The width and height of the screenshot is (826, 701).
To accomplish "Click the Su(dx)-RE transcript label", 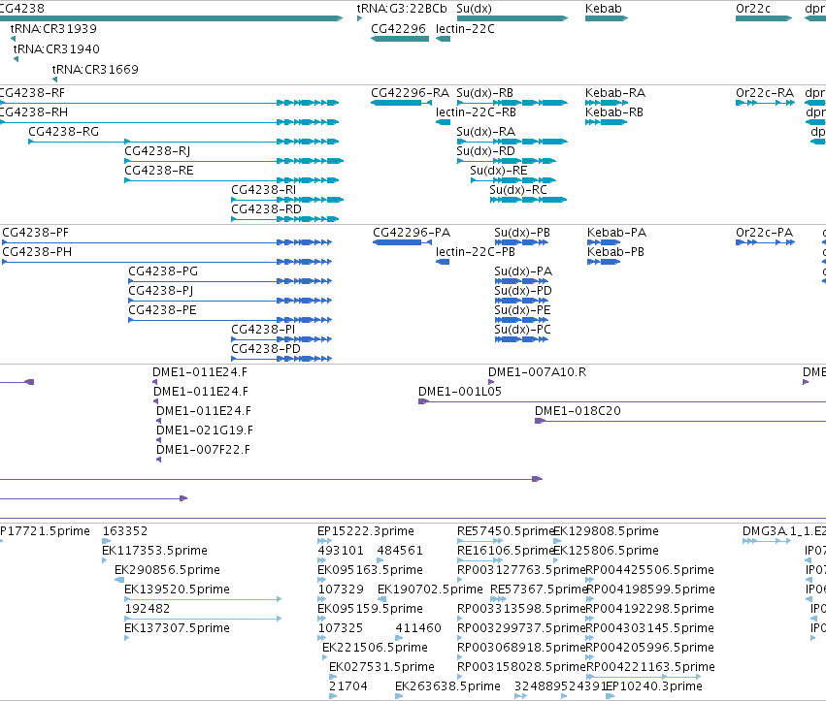I will [x=498, y=171].
